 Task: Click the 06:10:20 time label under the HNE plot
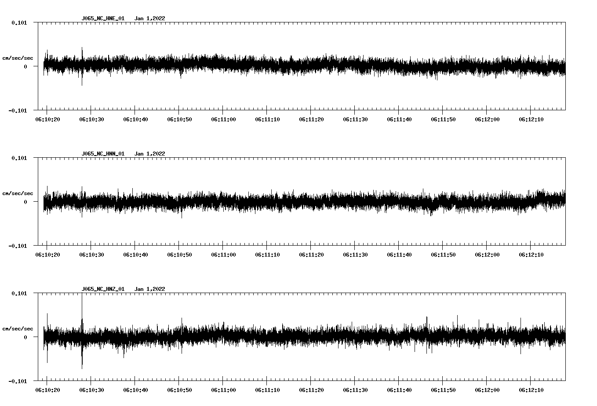tap(47, 120)
